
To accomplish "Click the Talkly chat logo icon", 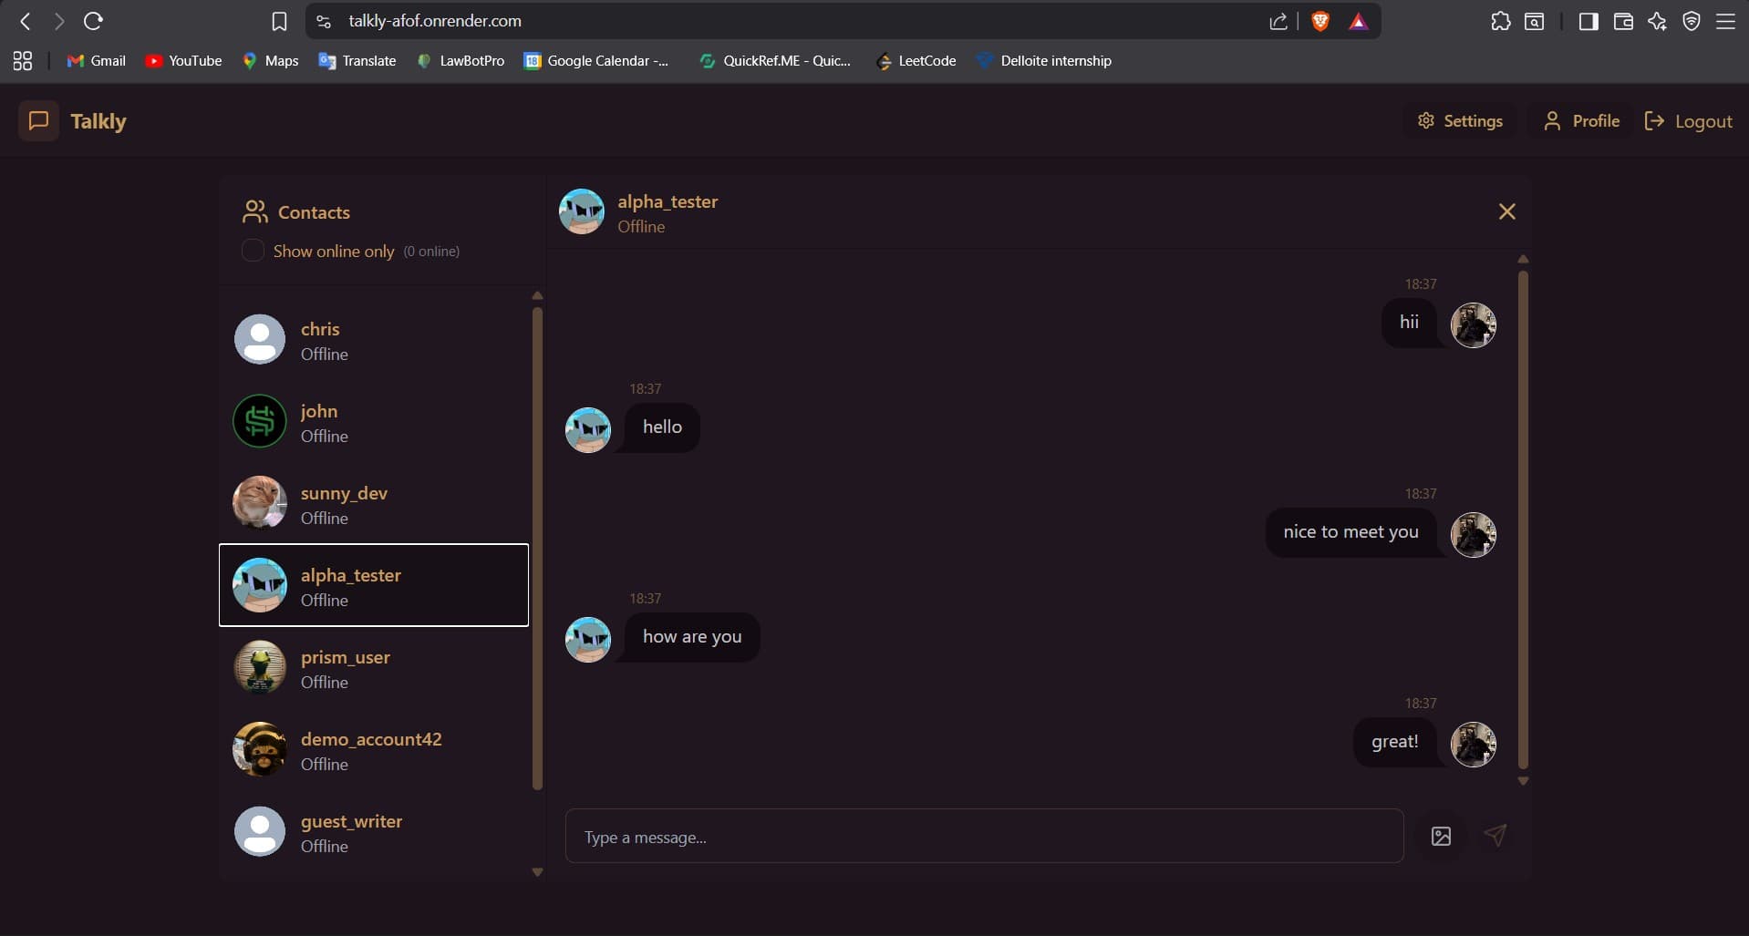I will pos(38,121).
